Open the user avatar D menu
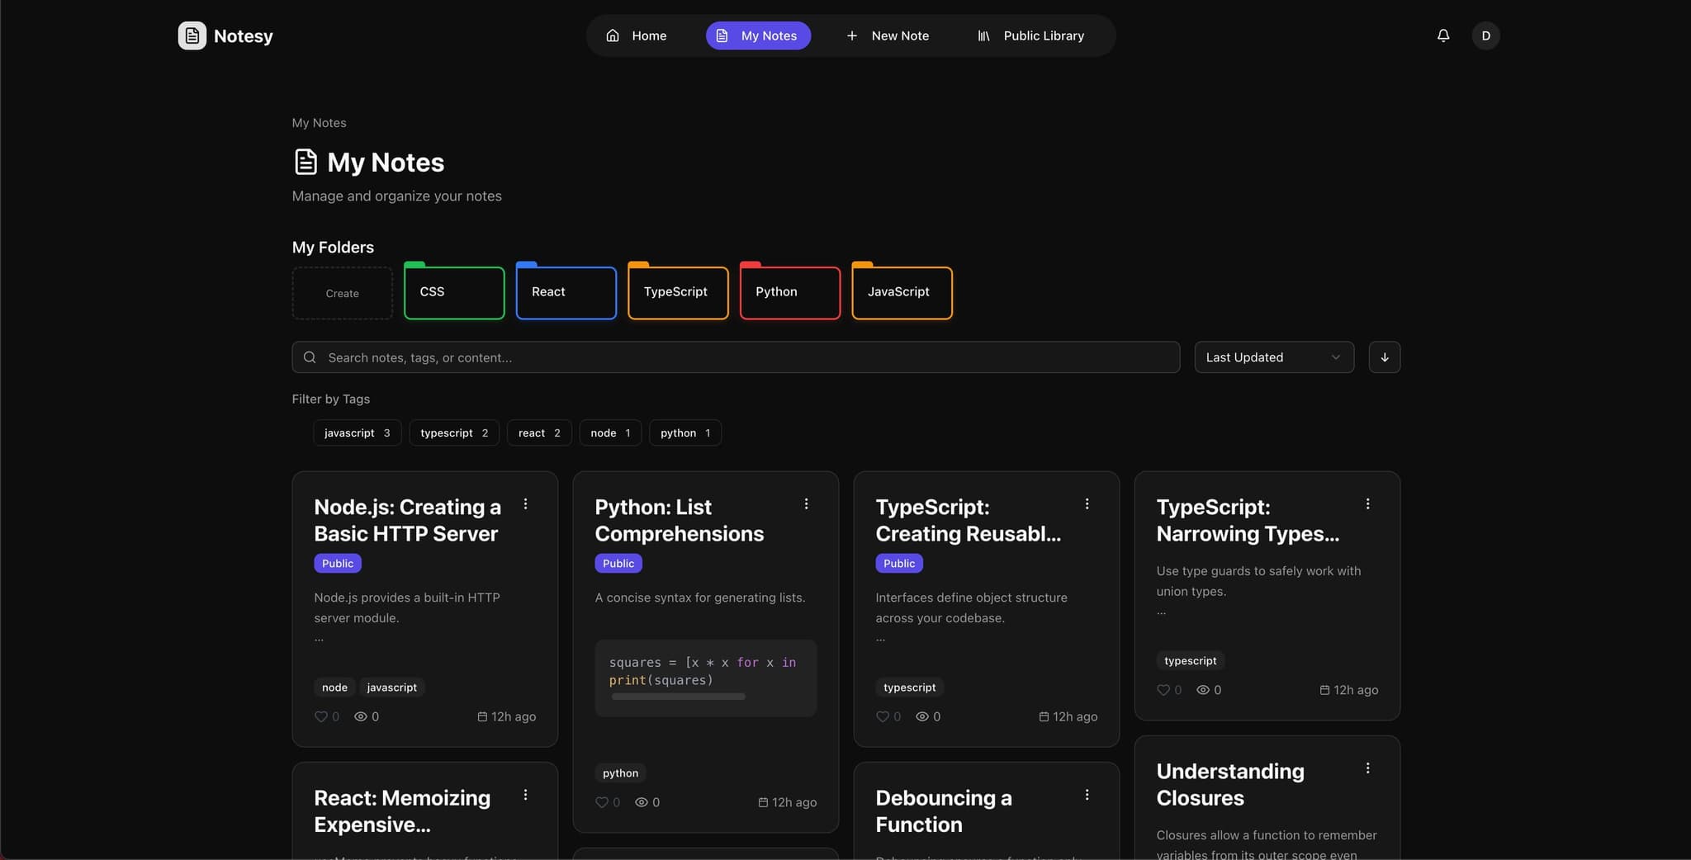 pos(1485,35)
